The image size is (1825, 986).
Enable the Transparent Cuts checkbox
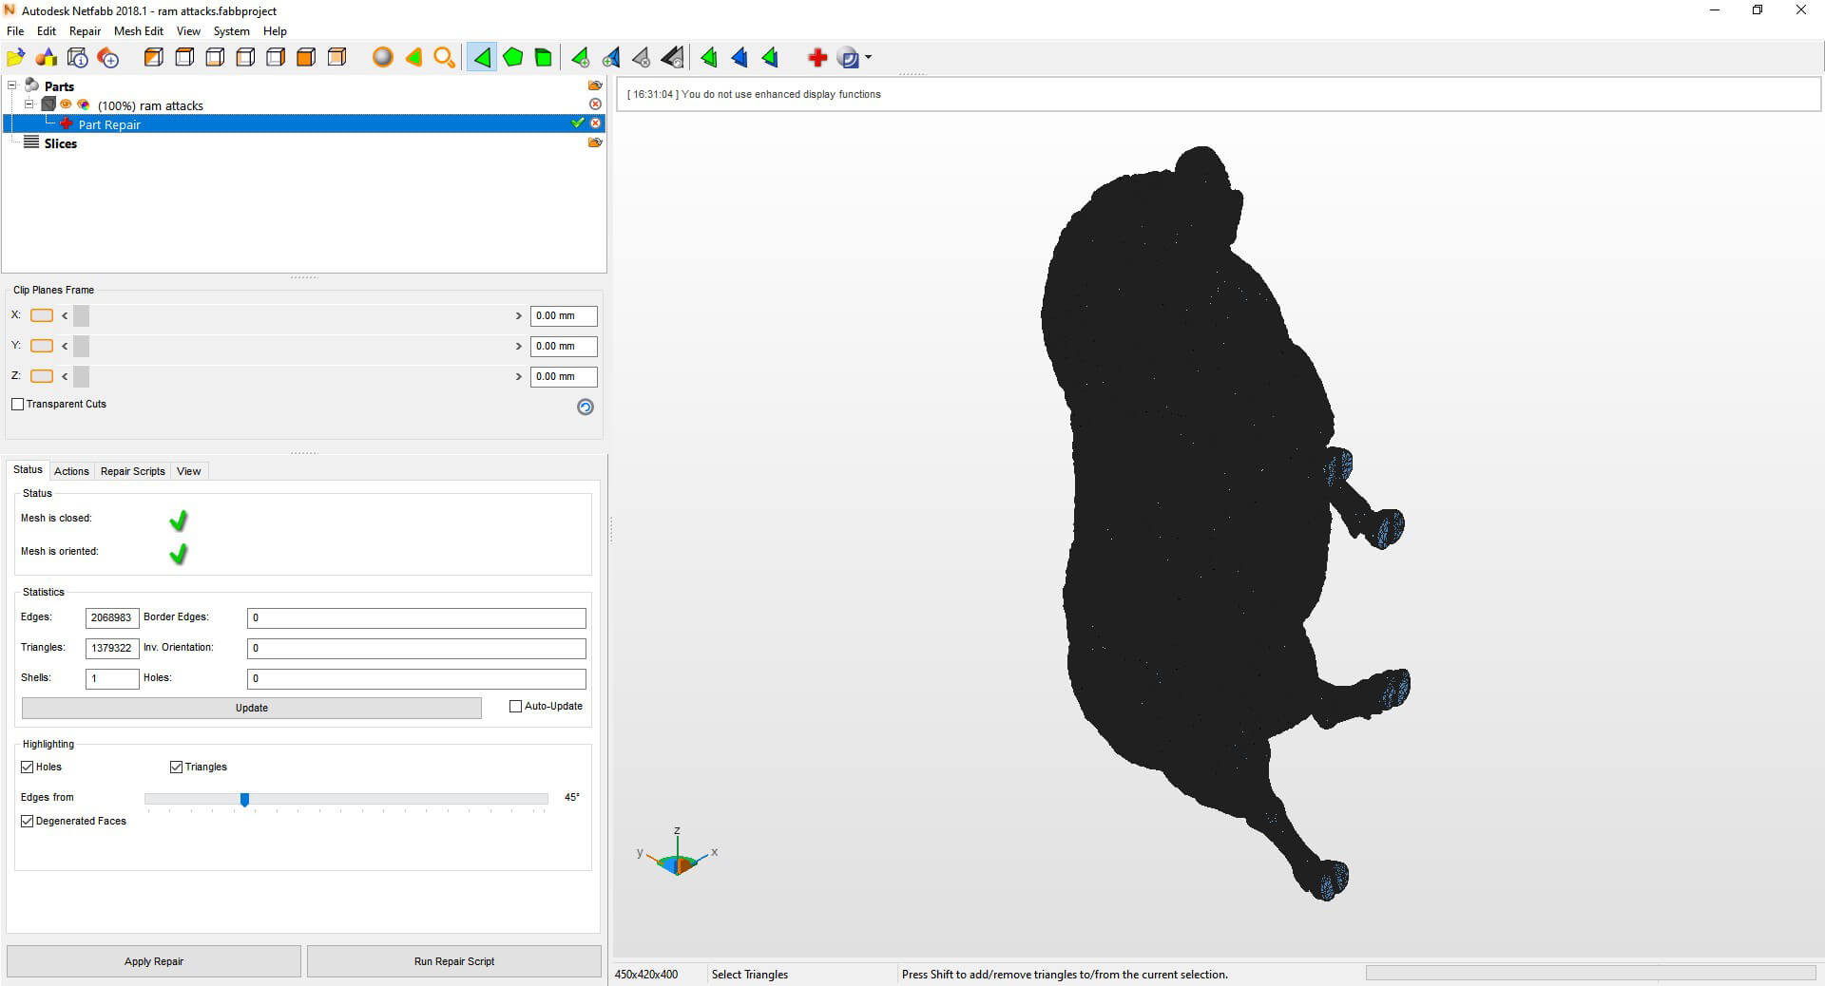[x=18, y=405]
